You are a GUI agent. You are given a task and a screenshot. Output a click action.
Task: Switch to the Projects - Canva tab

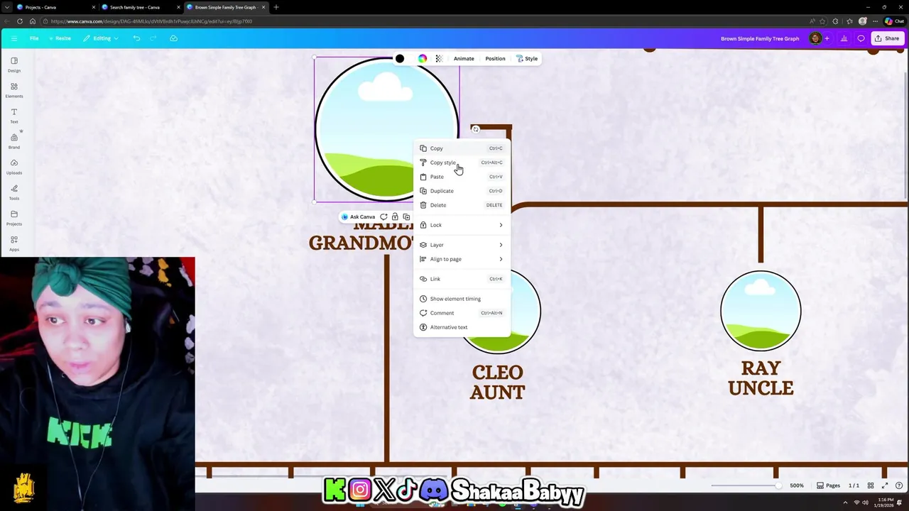[55, 7]
